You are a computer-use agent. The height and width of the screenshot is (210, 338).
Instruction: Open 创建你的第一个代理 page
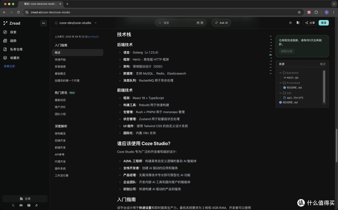(67, 81)
